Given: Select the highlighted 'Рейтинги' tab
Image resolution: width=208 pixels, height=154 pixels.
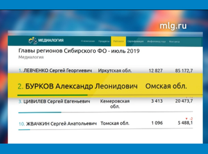Looking at the screenshot, I should click(119, 41).
